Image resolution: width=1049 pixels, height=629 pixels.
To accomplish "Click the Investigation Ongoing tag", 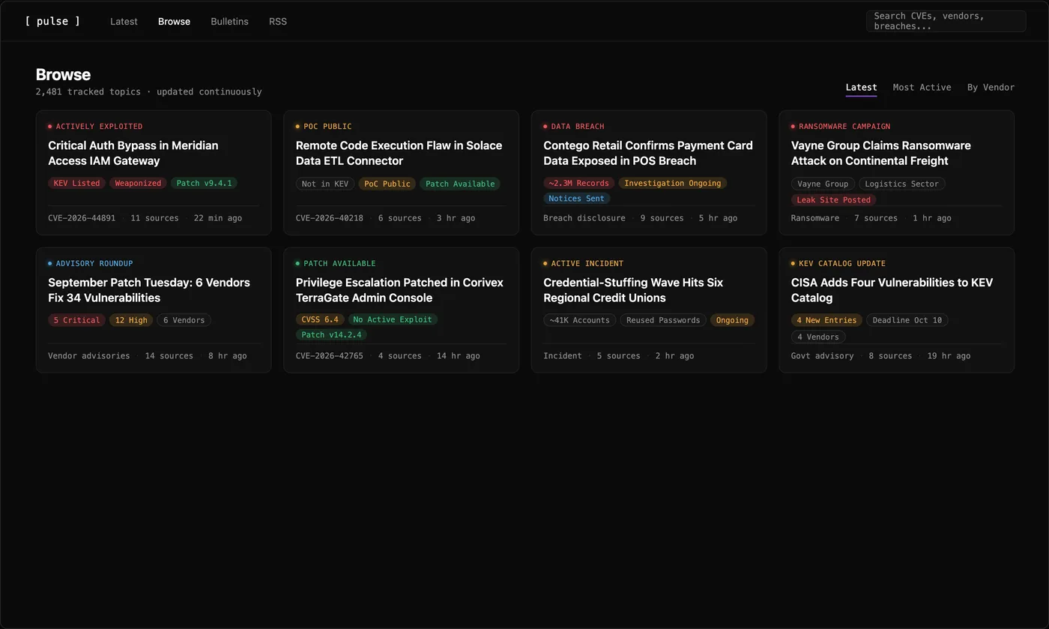I will click(673, 183).
